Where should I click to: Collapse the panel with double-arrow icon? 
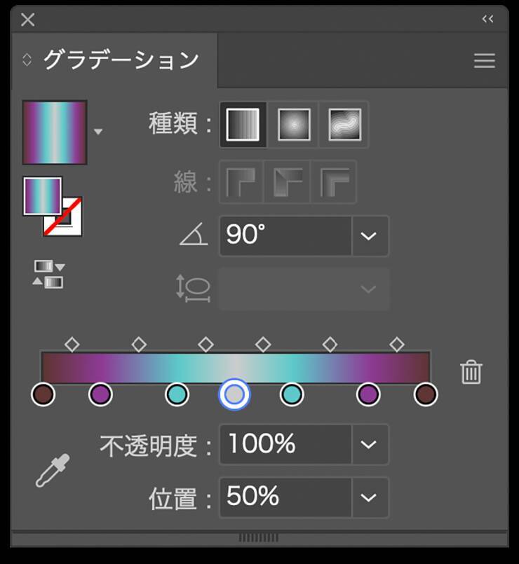pyautogui.click(x=487, y=19)
